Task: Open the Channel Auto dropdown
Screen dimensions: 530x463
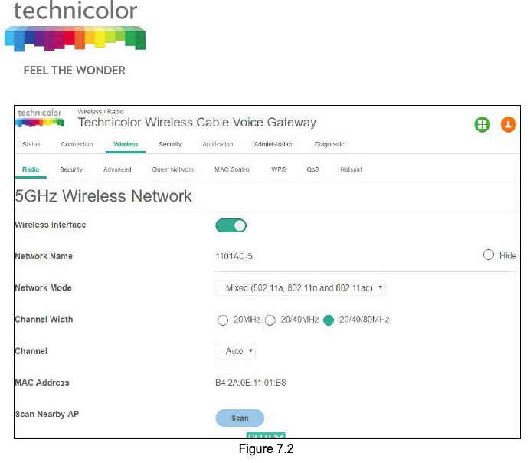Action: point(236,351)
